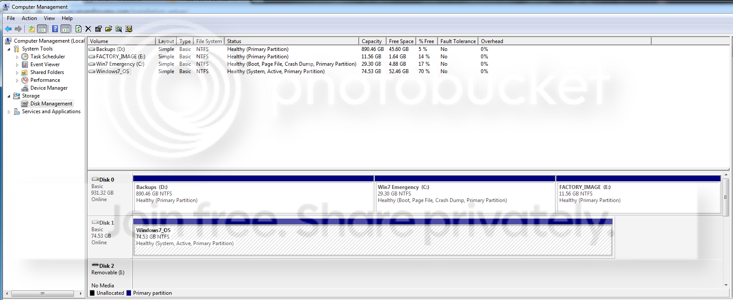Open Device Manager in the tree
The width and height of the screenshot is (733, 300).
click(49, 88)
